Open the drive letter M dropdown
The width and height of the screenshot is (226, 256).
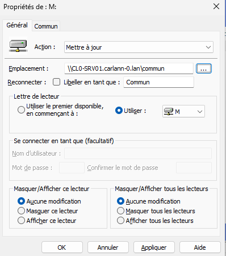coord(183,111)
